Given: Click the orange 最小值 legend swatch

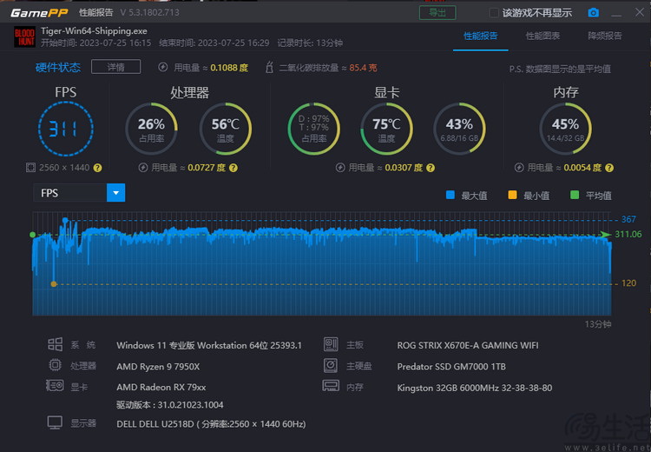Looking at the screenshot, I should tap(512, 195).
